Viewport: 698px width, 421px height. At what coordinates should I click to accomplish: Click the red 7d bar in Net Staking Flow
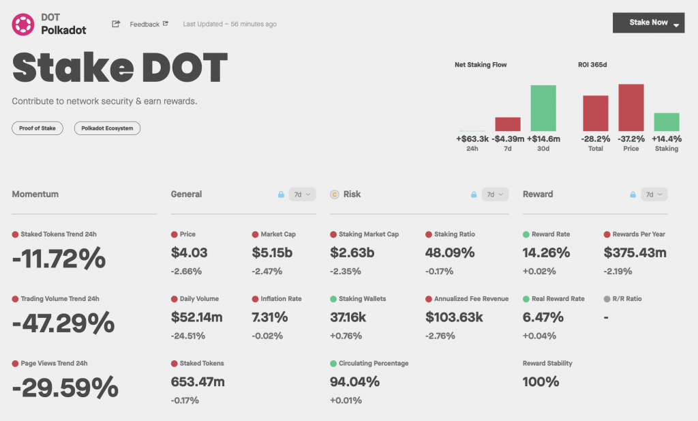tap(507, 124)
